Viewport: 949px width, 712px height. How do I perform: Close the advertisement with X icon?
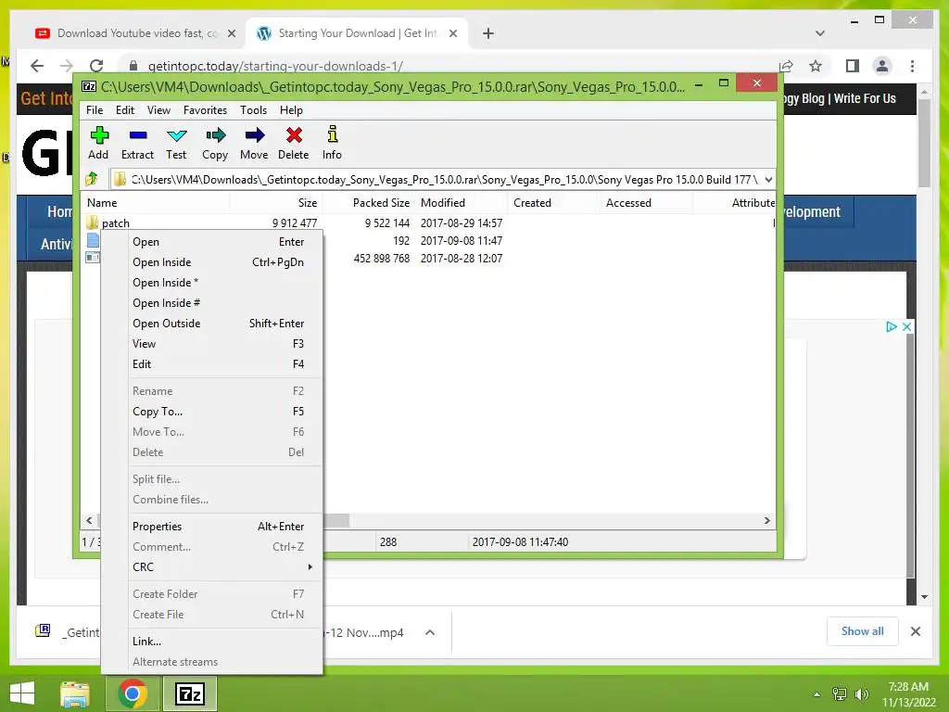(x=906, y=326)
